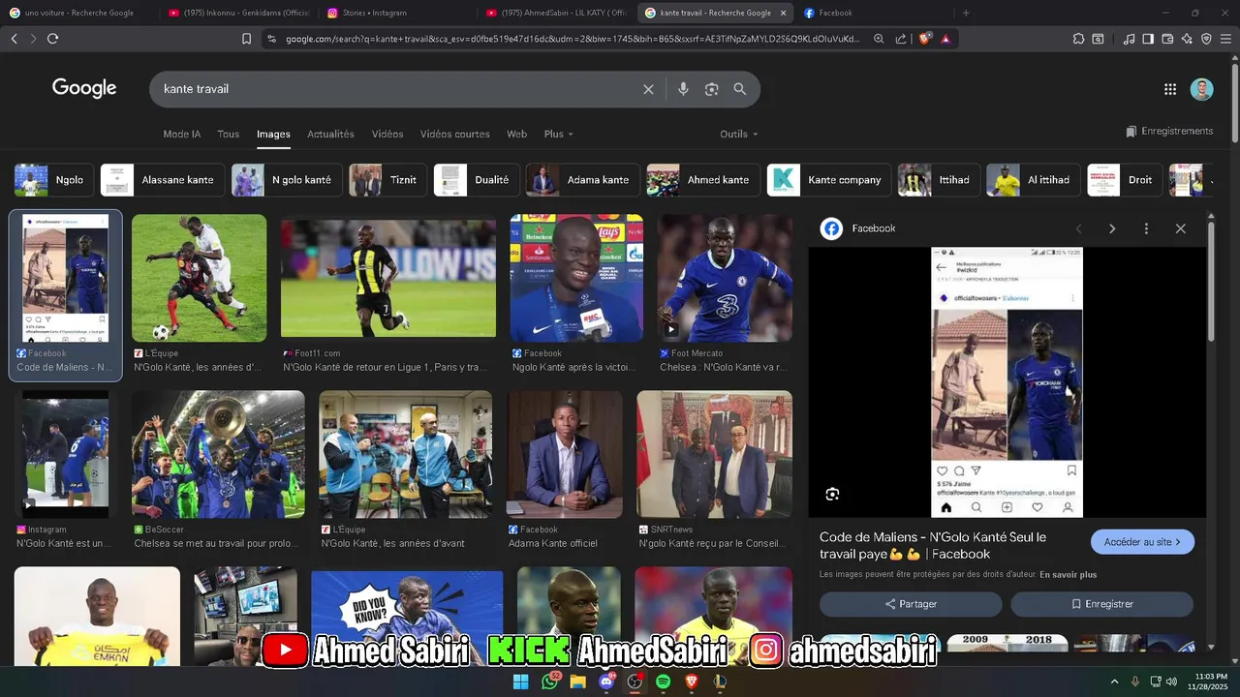Click the Google logo

(x=84, y=88)
